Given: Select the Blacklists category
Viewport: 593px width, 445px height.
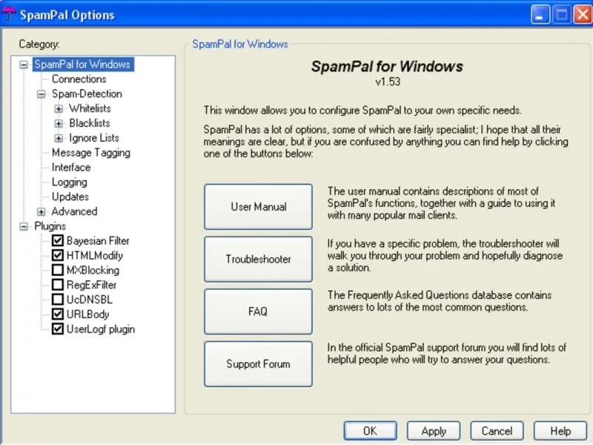Looking at the screenshot, I should click(x=90, y=123).
